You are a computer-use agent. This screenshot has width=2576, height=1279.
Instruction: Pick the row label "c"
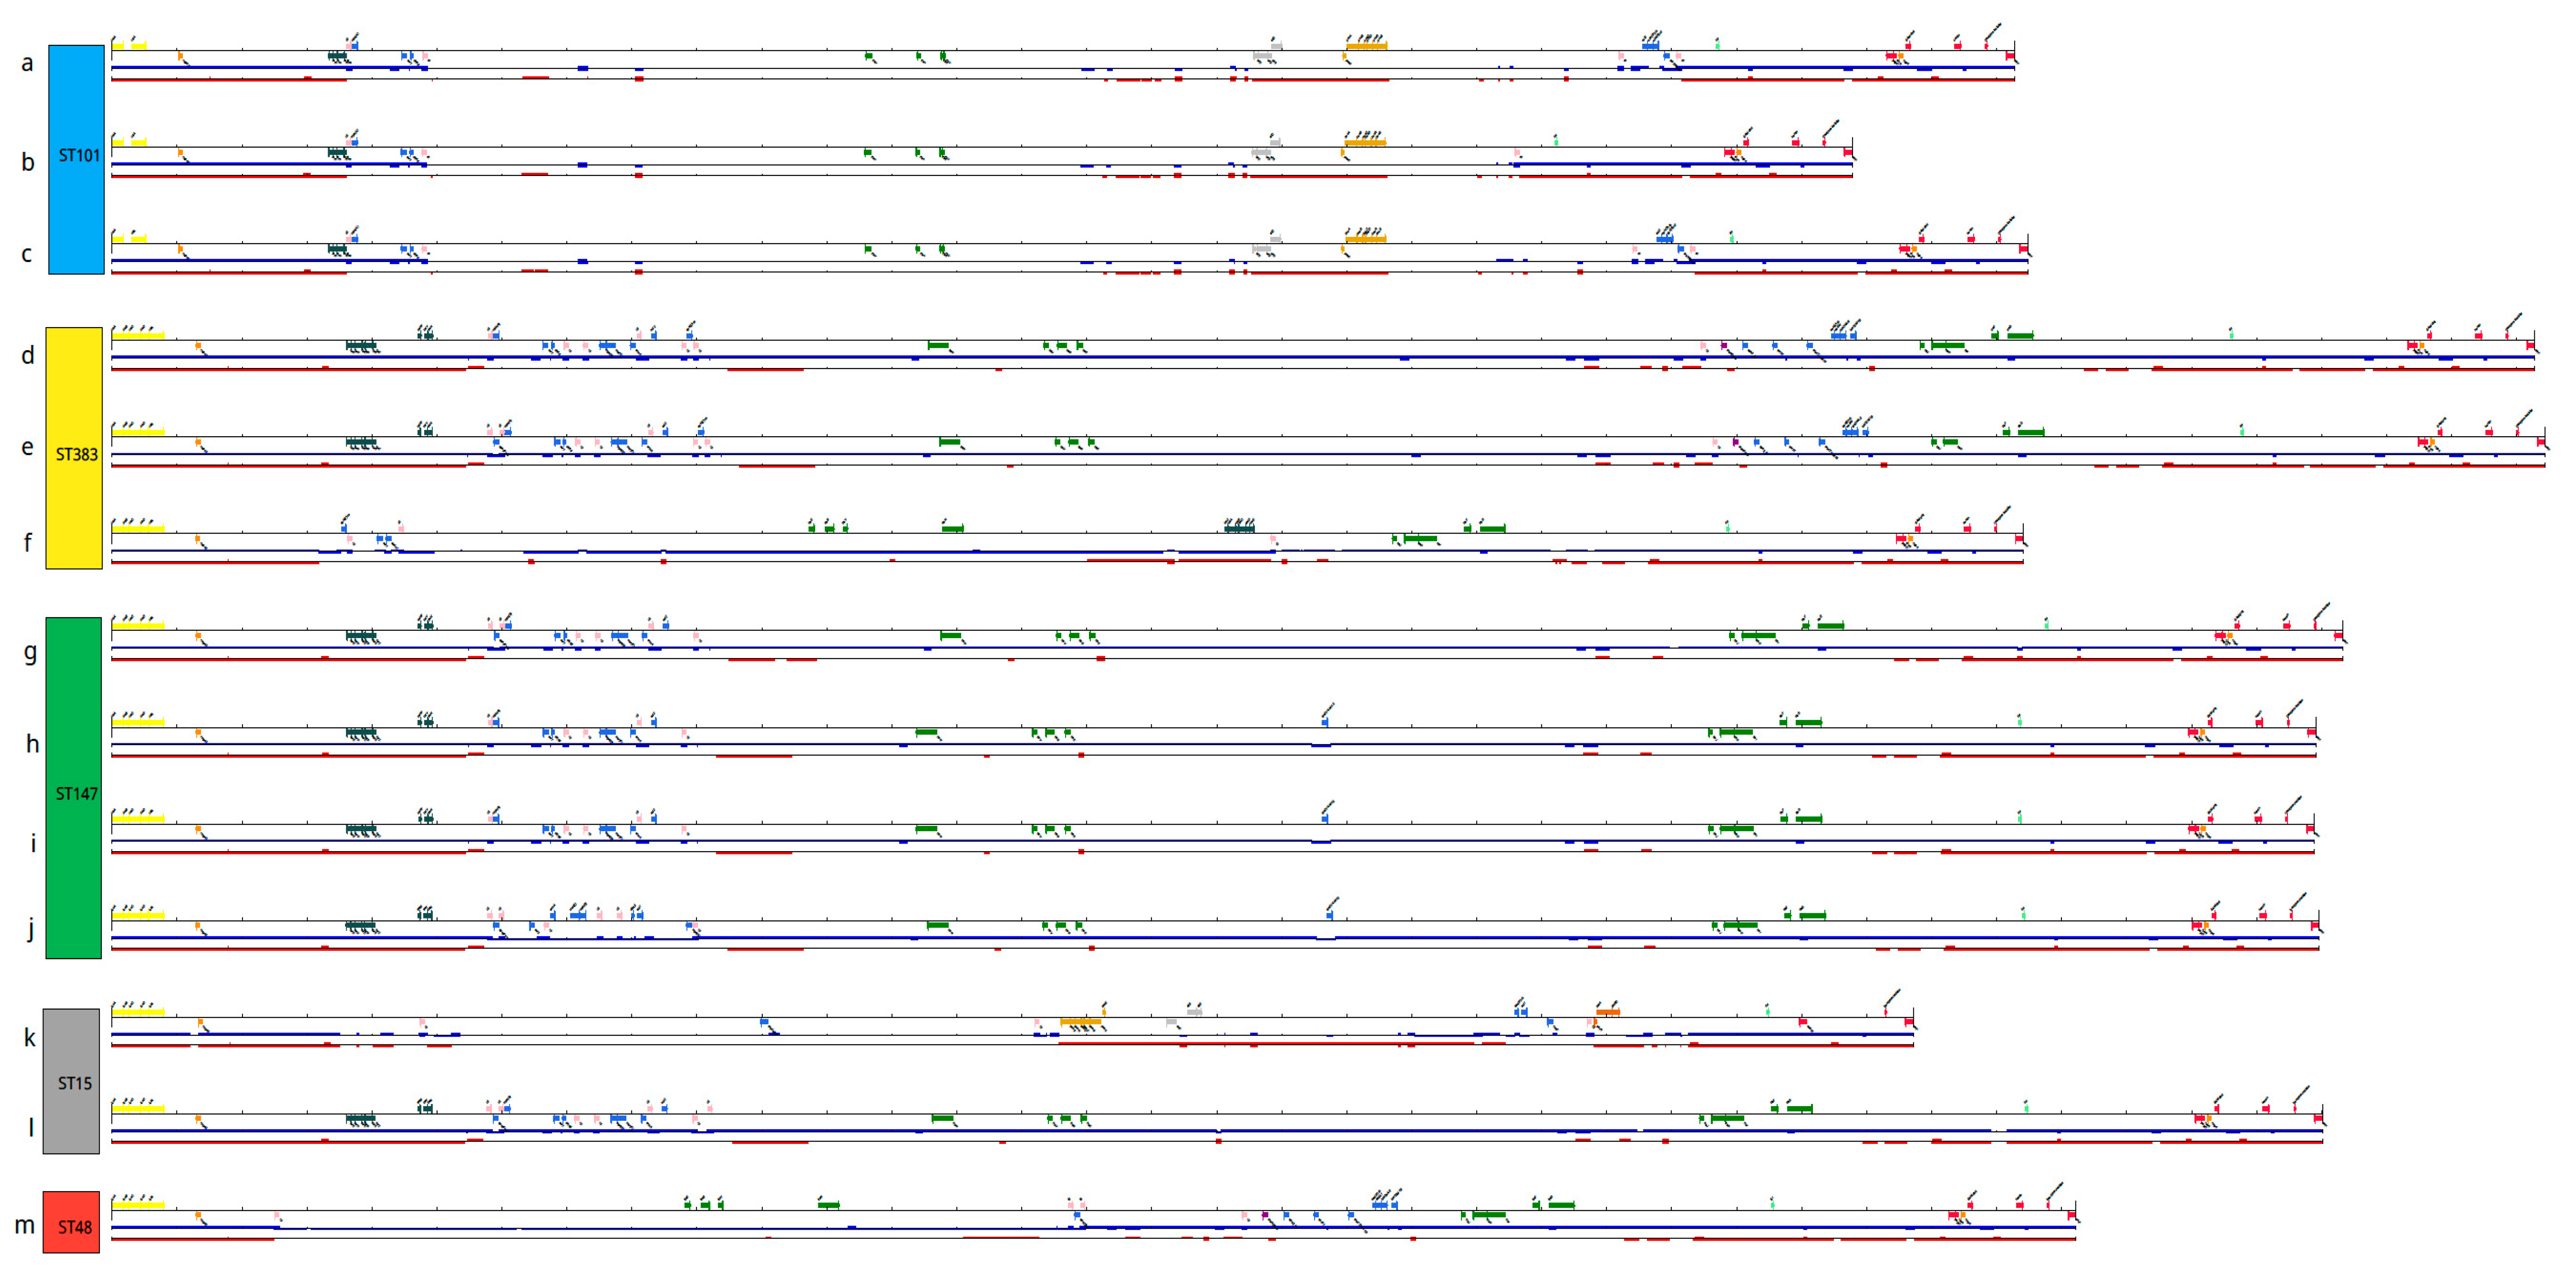[x=27, y=254]
